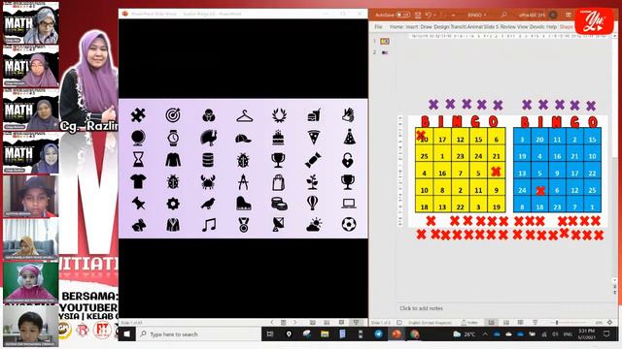Switch to the Review ribbon tab
The width and height of the screenshot is (622, 349).
pyautogui.click(x=507, y=26)
